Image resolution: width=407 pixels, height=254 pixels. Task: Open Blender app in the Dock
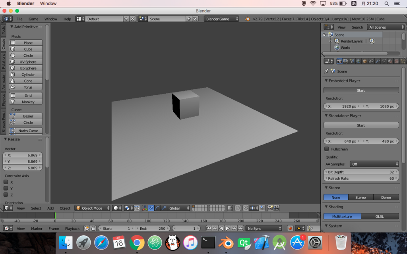(226, 243)
